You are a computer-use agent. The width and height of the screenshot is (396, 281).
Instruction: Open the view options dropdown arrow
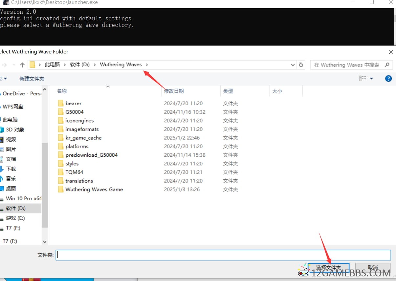(371, 78)
